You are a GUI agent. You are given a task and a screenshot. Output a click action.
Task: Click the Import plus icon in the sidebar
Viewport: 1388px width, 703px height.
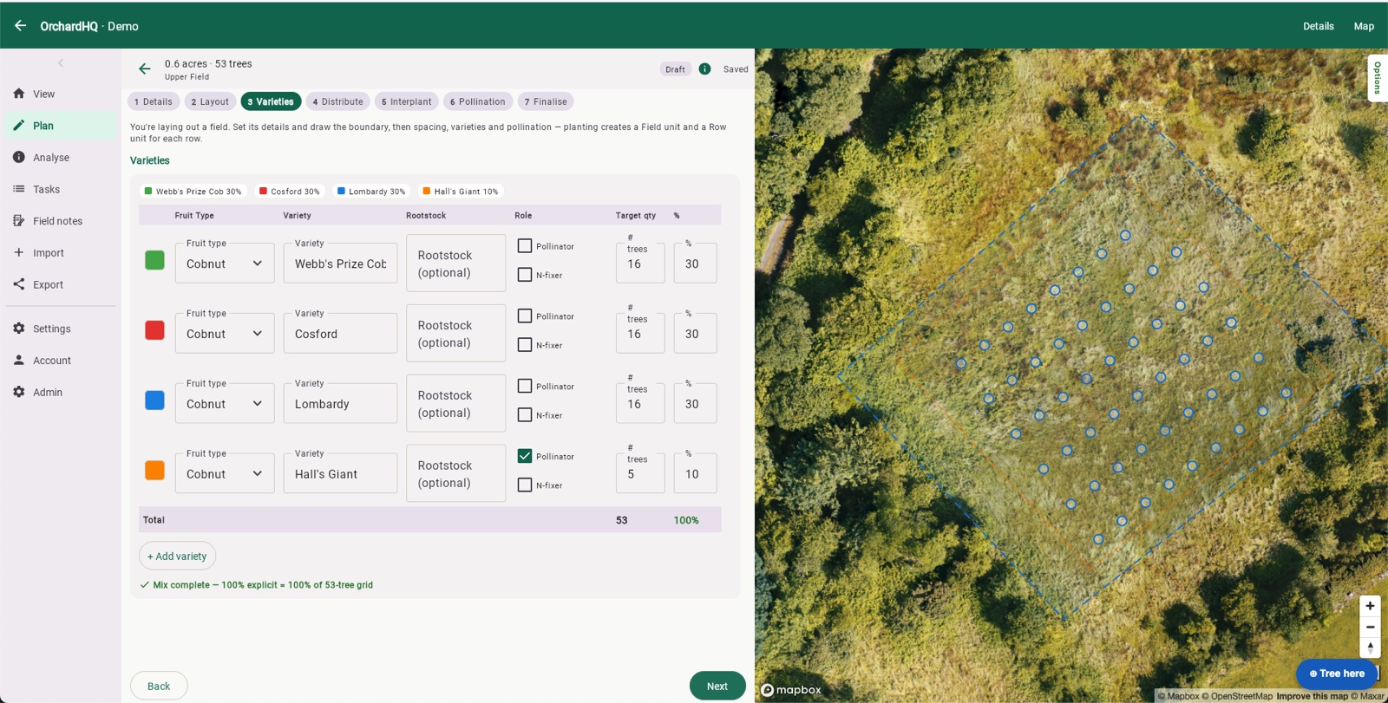point(19,252)
